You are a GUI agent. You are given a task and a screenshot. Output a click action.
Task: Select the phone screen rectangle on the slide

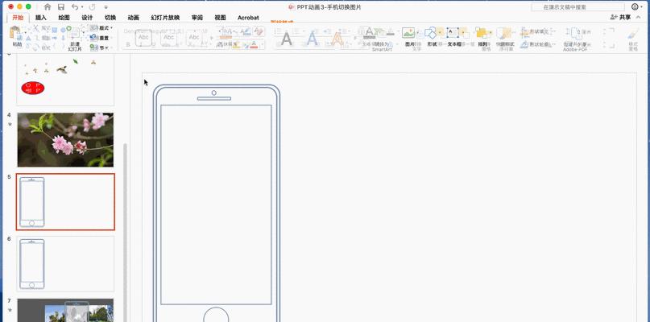coord(216,204)
